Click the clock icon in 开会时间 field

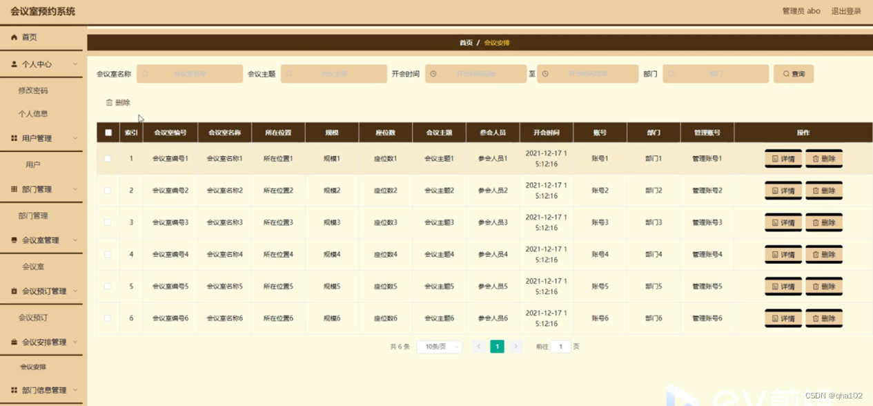[434, 72]
